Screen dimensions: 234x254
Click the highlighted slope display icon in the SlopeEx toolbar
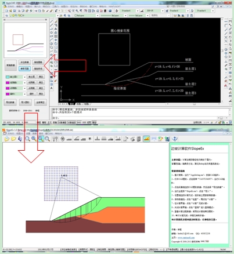[146, 139]
